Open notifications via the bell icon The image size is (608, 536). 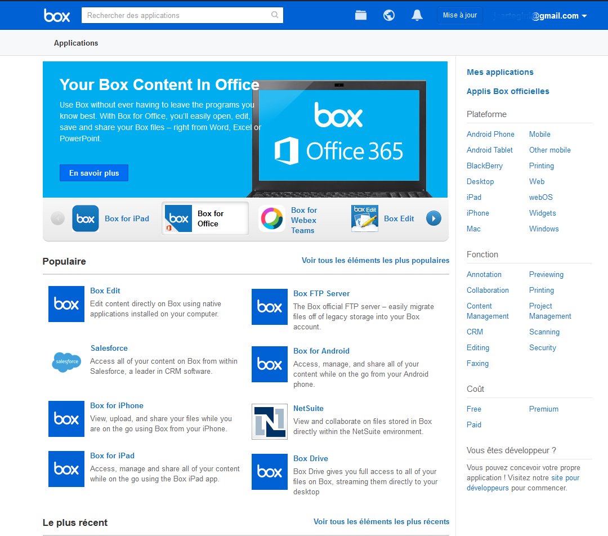[417, 15]
